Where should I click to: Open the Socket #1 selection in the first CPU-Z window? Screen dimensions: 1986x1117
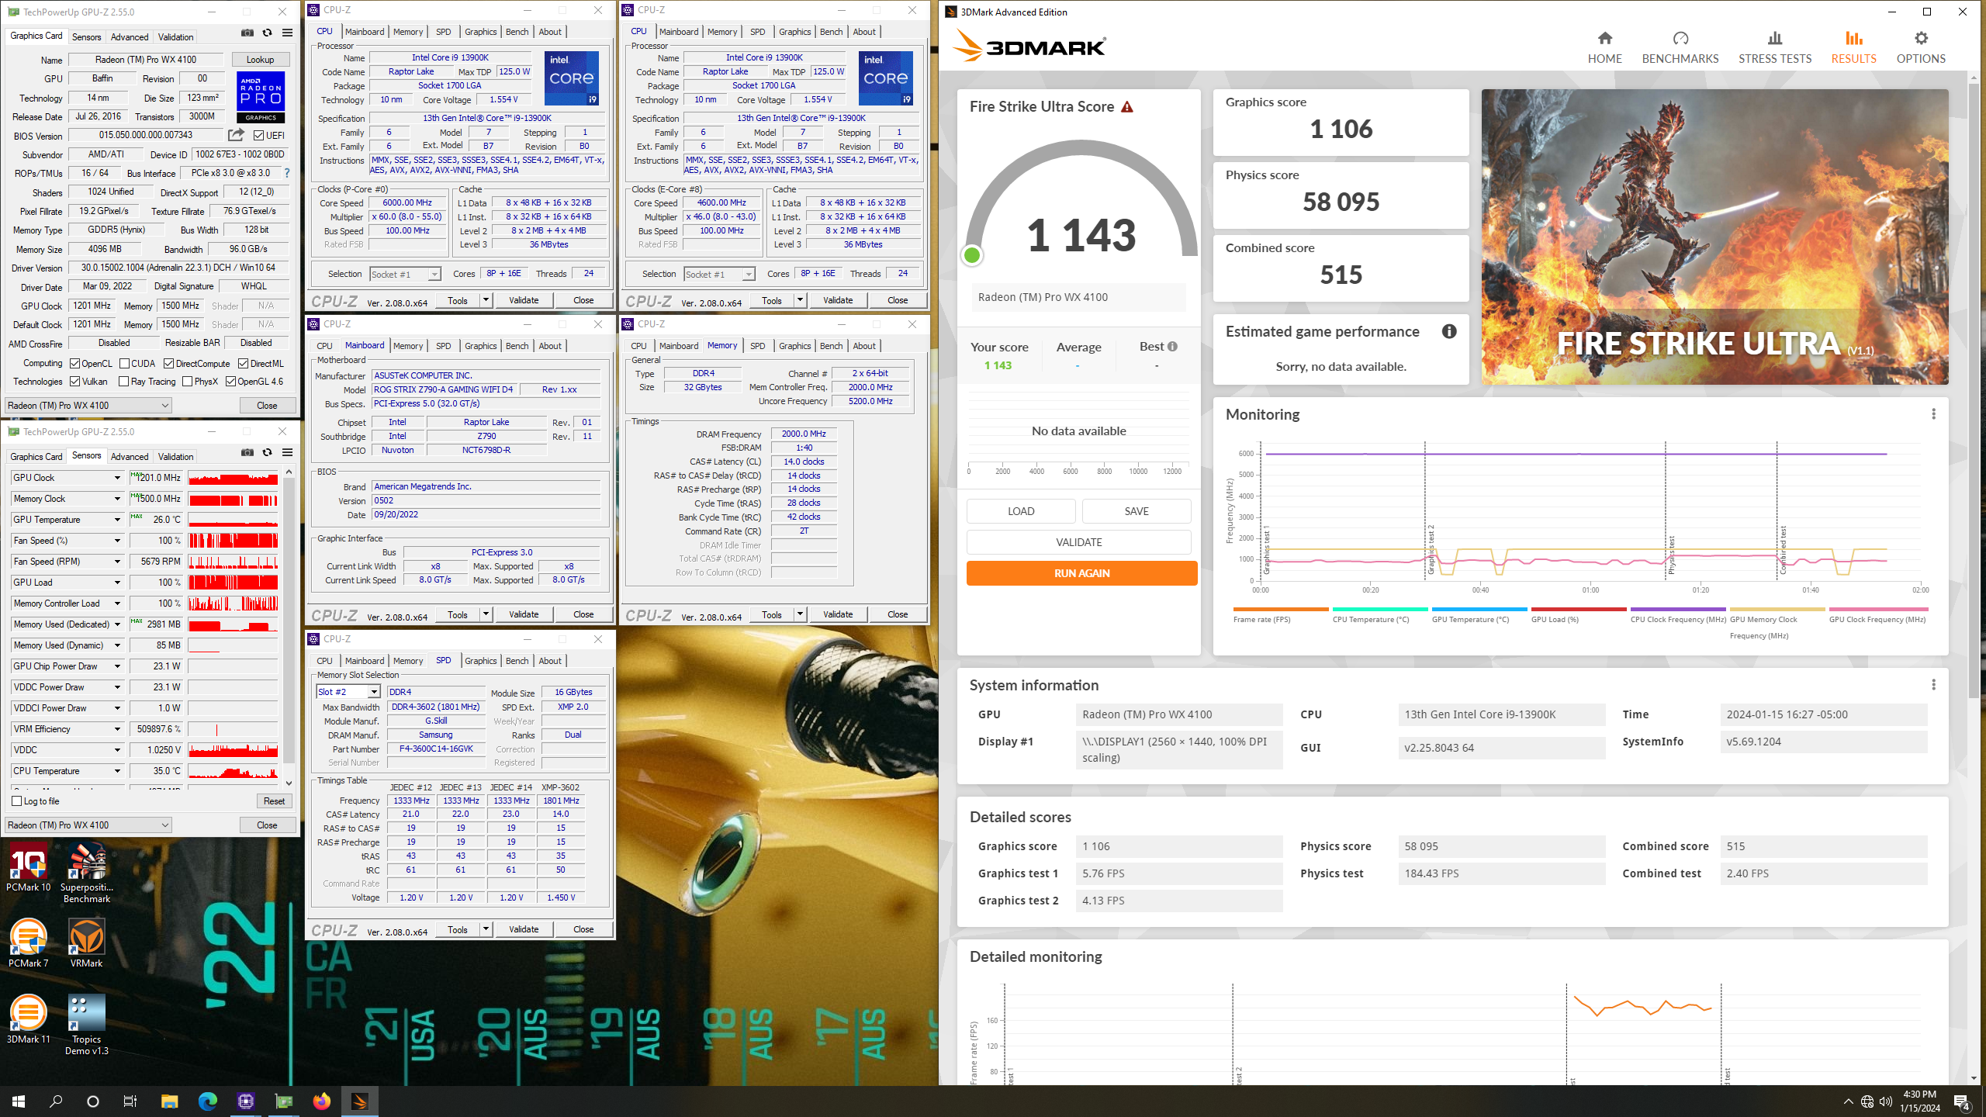click(x=405, y=274)
